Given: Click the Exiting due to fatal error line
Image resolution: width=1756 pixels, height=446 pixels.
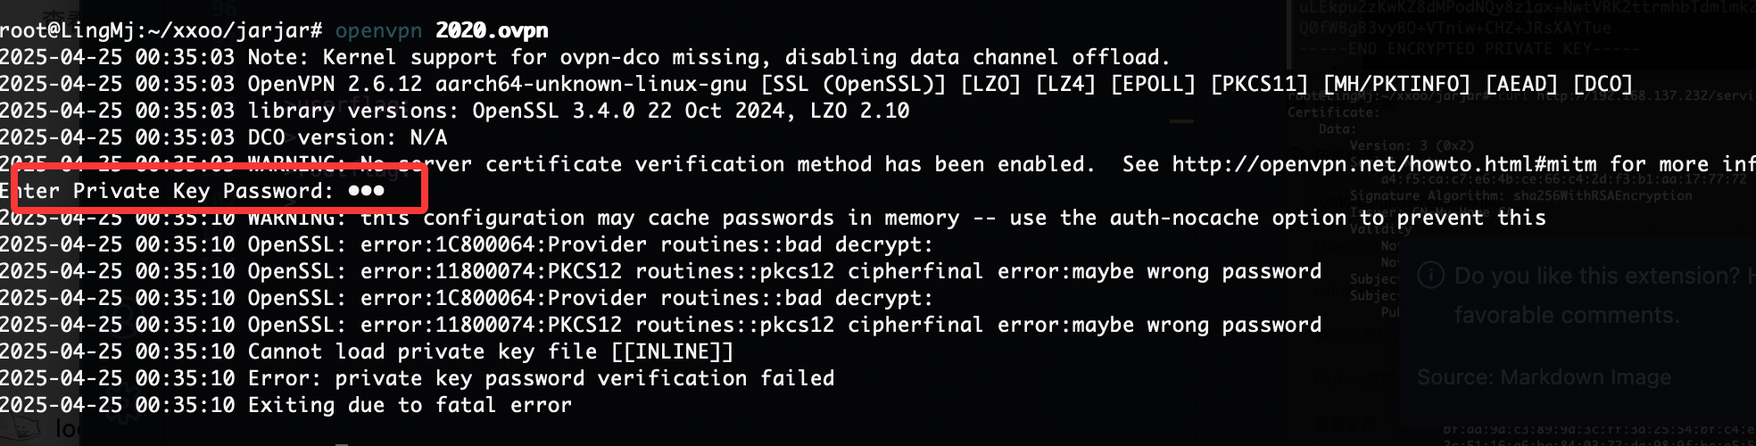Looking at the screenshot, I should click(286, 405).
